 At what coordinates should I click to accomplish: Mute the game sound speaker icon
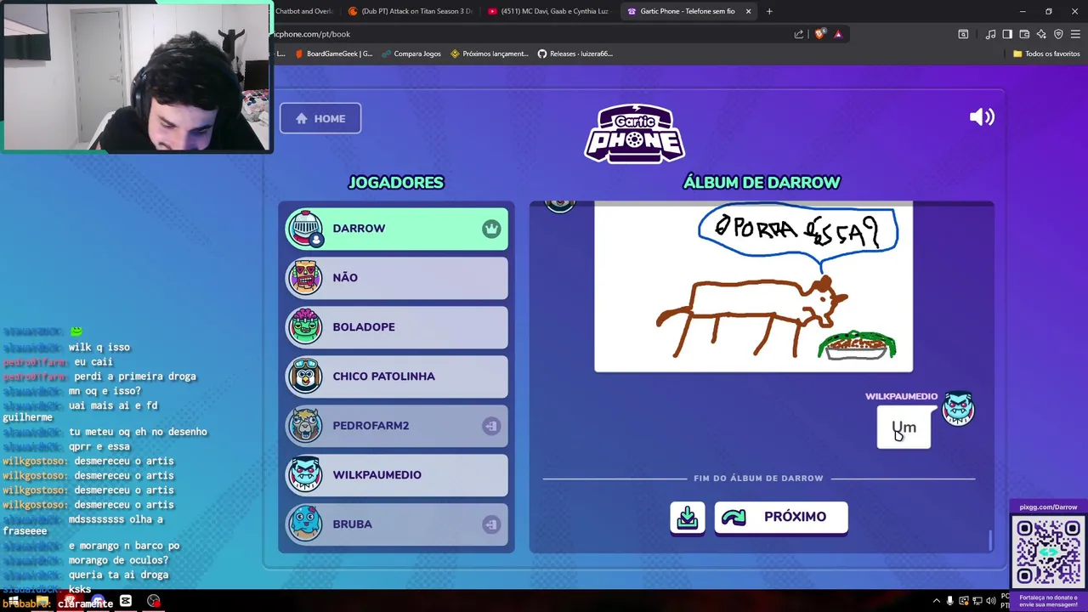982,117
